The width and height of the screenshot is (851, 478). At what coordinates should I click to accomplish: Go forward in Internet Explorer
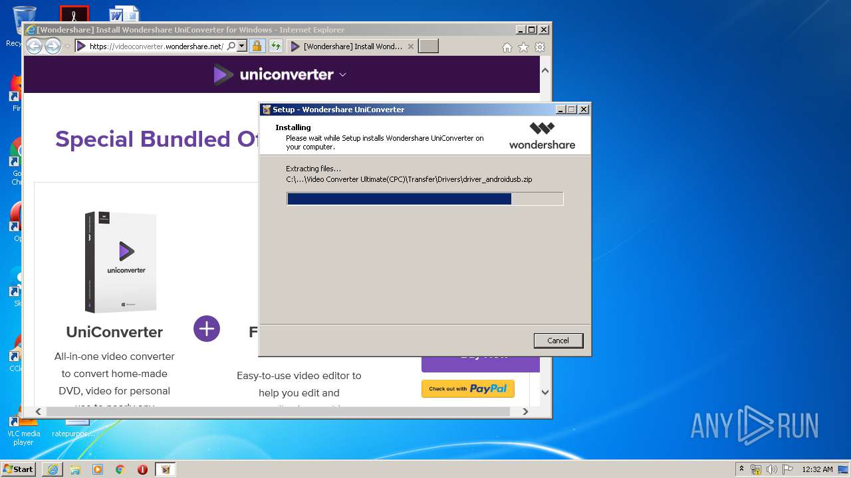click(x=53, y=46)
